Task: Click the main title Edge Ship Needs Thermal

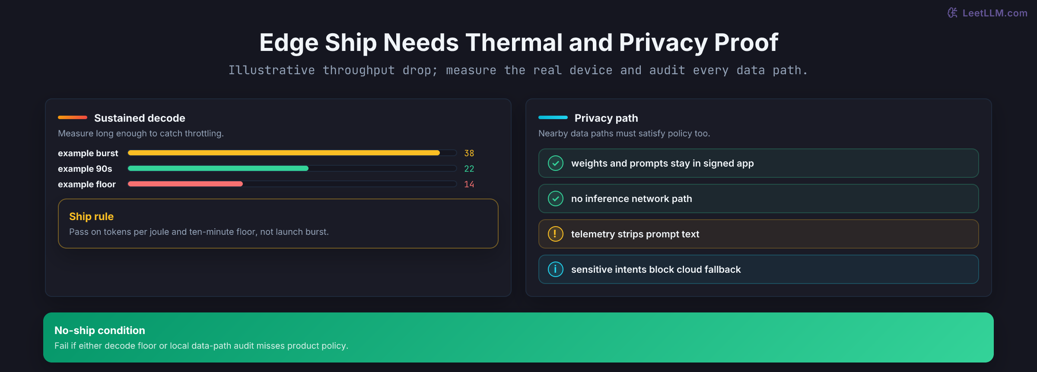Action: click(518, 42)
